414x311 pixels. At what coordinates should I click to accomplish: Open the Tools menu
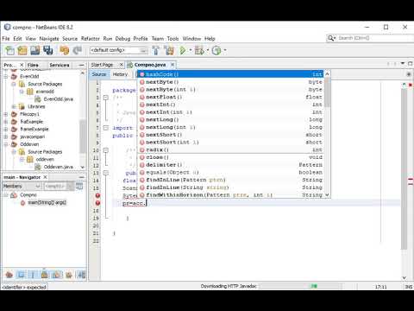click(x=172, y=39)
